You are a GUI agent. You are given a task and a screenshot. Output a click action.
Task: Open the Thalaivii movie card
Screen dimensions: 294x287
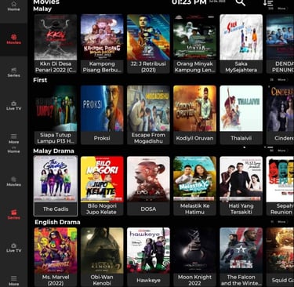[241, 115]
